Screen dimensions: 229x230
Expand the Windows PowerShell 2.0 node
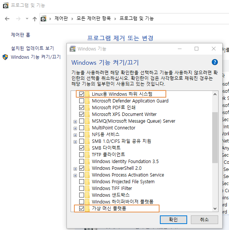pos(75,169)
